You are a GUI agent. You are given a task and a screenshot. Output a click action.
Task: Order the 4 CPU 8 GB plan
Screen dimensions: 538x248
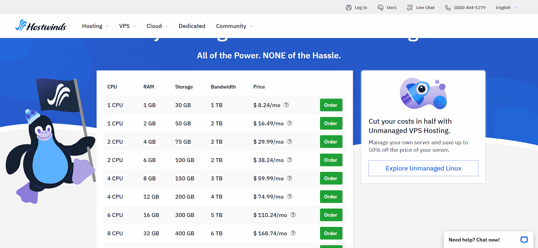pyautogui.click(x=331, y=178)
